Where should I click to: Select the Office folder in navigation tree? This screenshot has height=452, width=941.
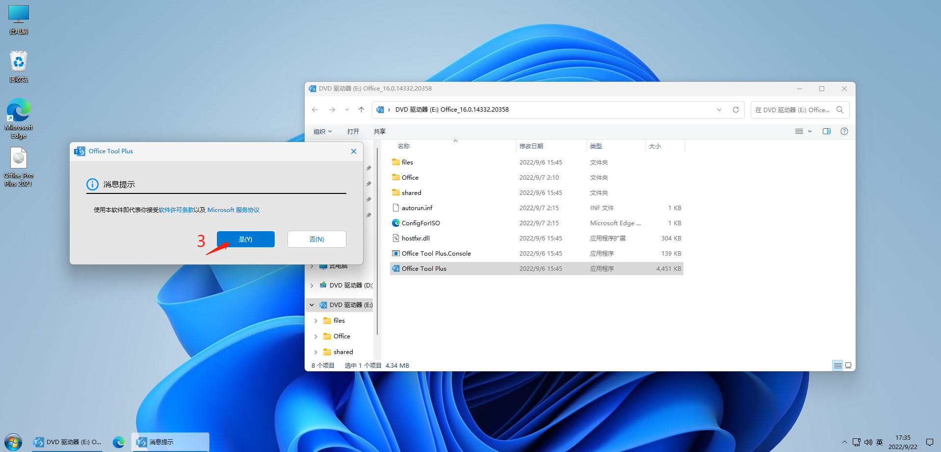click(x=337, y=336)
